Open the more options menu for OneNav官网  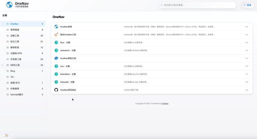(x=247, y=27)
